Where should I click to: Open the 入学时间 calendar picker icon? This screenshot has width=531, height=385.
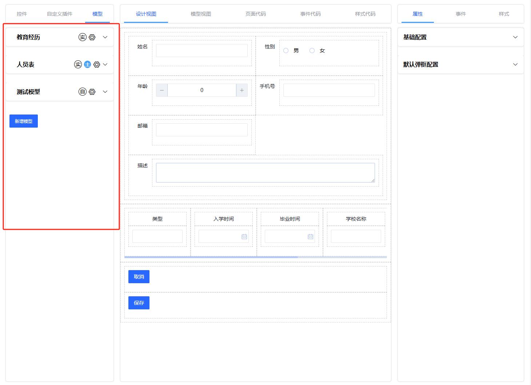[x=244, y=237]
